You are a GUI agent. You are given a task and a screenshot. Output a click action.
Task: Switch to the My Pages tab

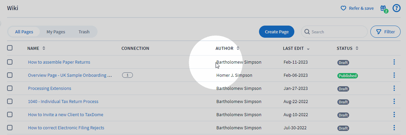pos(56,32)
